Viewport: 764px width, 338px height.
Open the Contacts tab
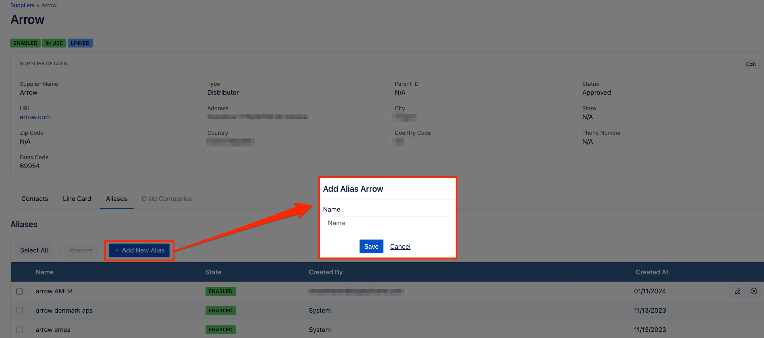[35, 199]
